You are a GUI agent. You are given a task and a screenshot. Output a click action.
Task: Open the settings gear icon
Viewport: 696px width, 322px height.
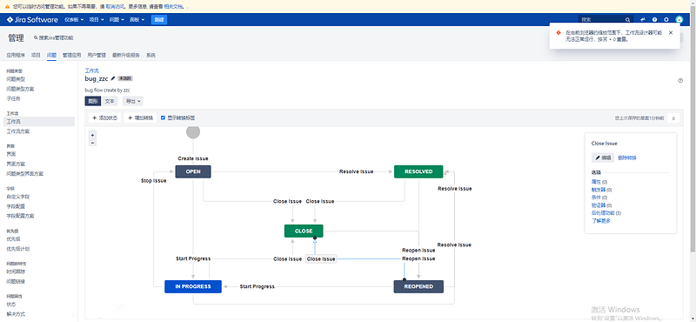point(666,19)
